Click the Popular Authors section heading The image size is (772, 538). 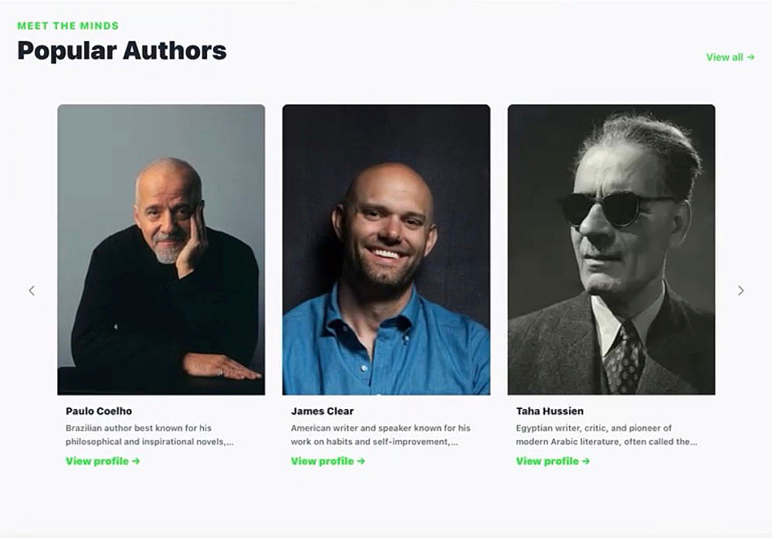coord(122,51)
